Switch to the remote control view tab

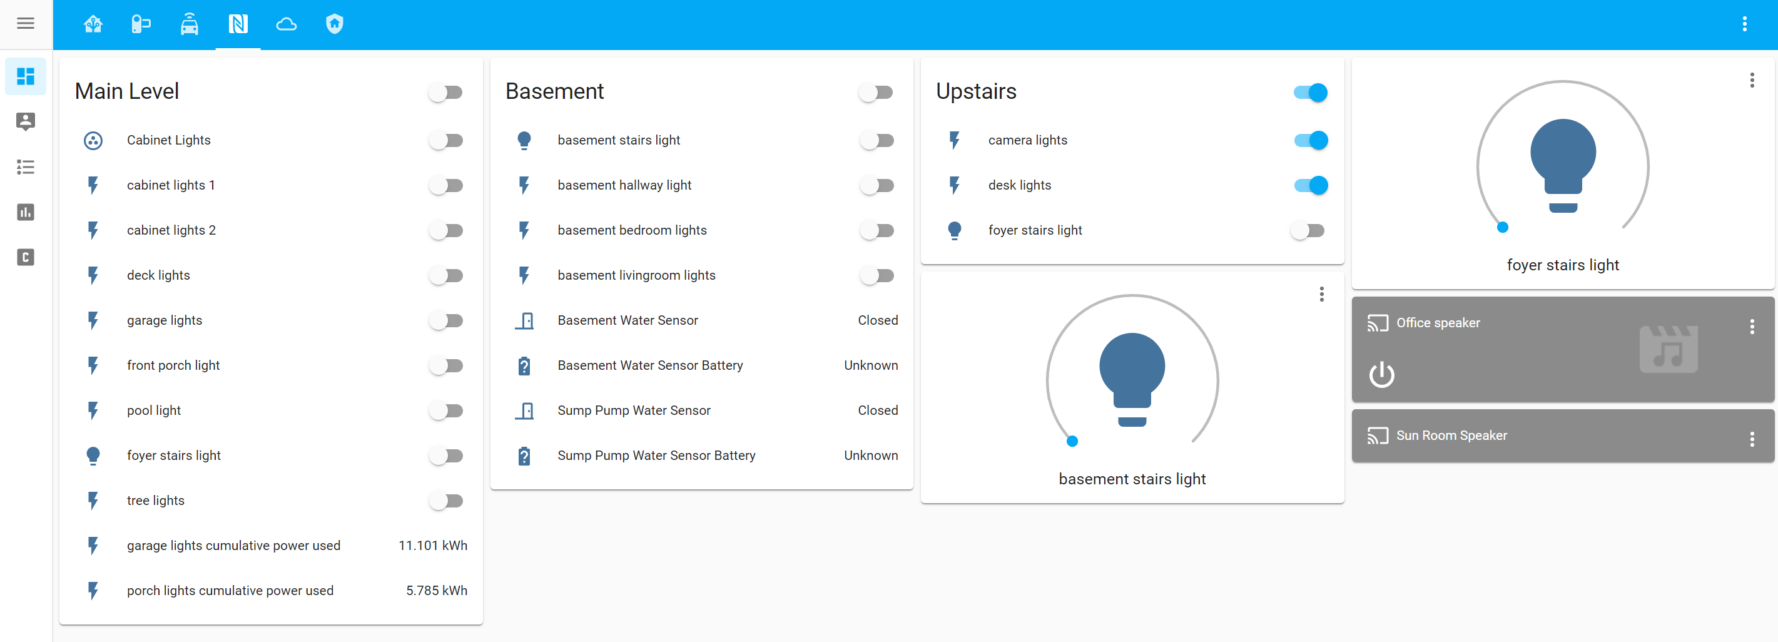[x=141, y=24]
